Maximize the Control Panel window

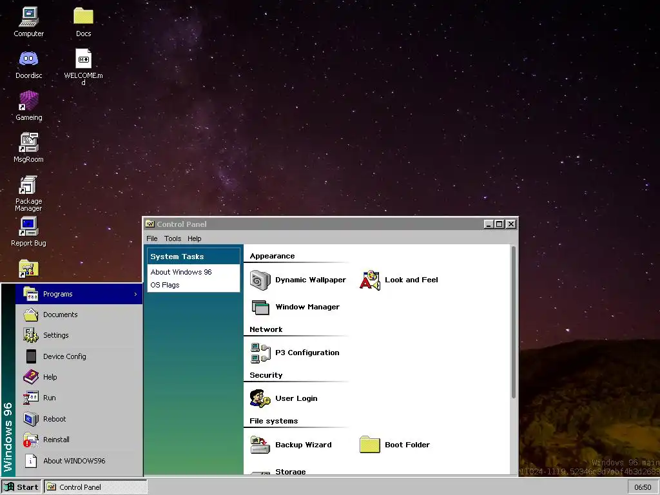tap(500, 224)
